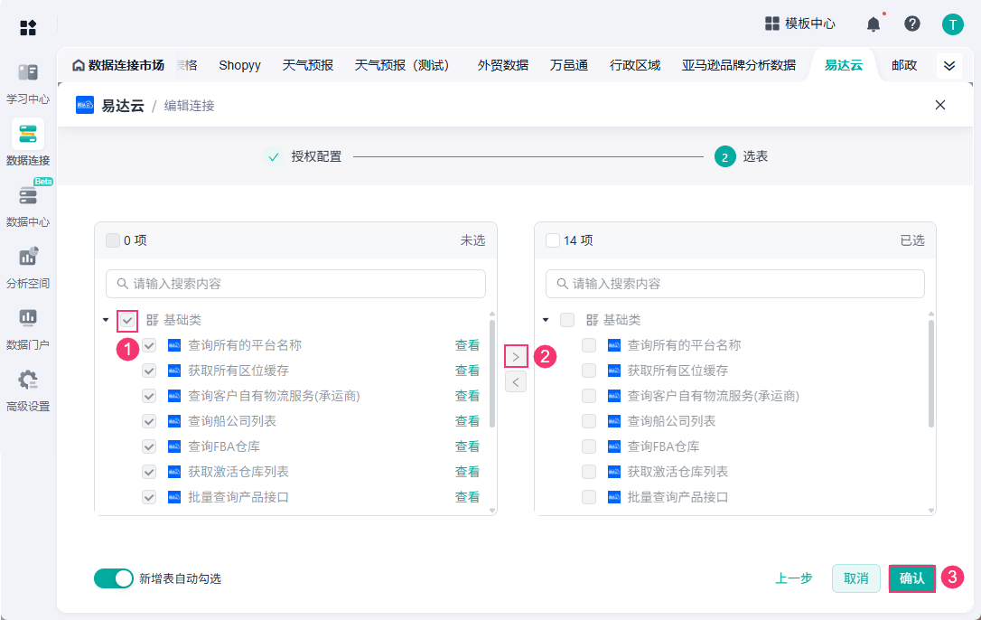Viewport: 981px width, 620px height.
Task: Open 分析空间 in the sidebar
Action: click(27, 268)
